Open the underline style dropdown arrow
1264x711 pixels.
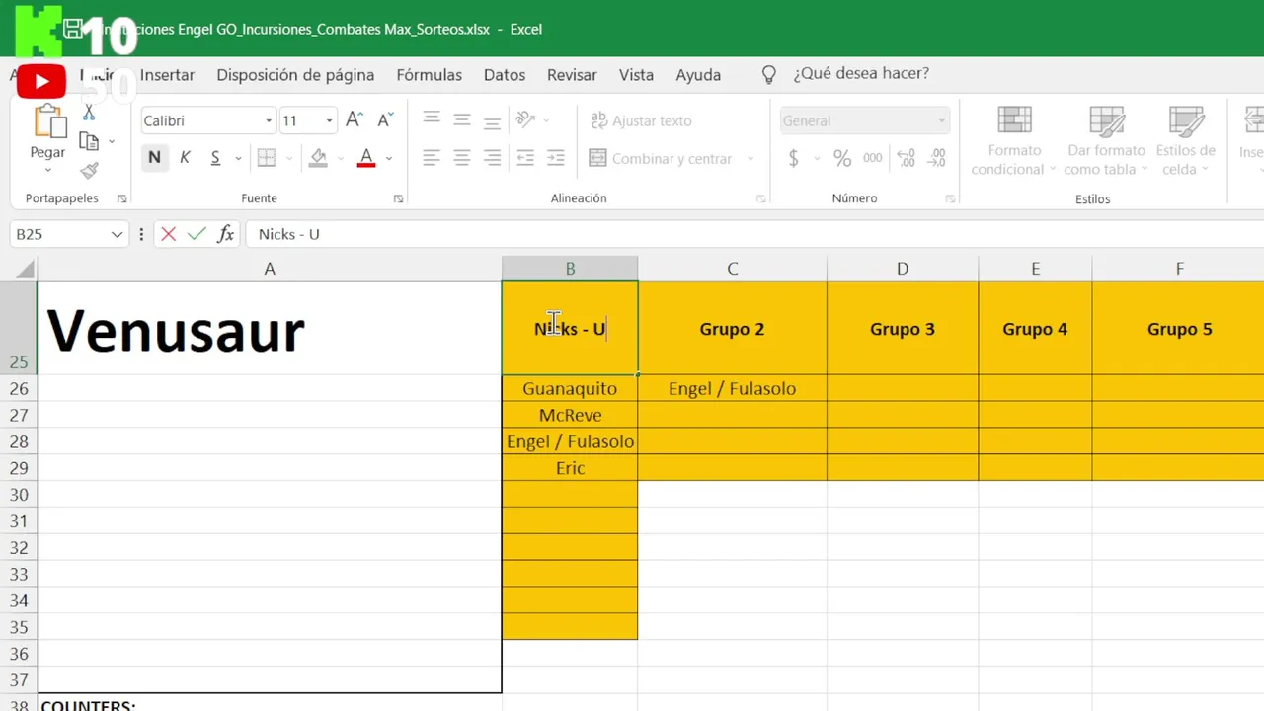[238, 158]
